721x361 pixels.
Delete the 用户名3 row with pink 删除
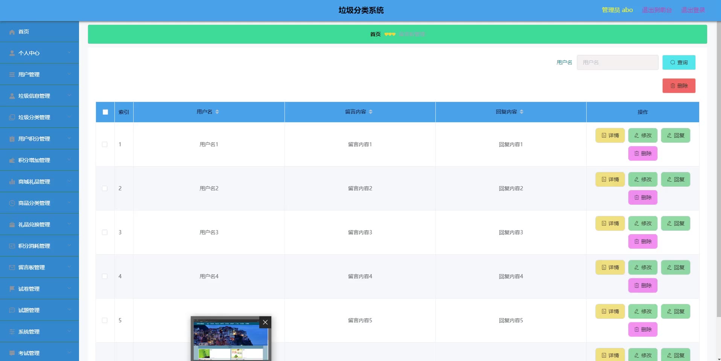tap(643, 241)
